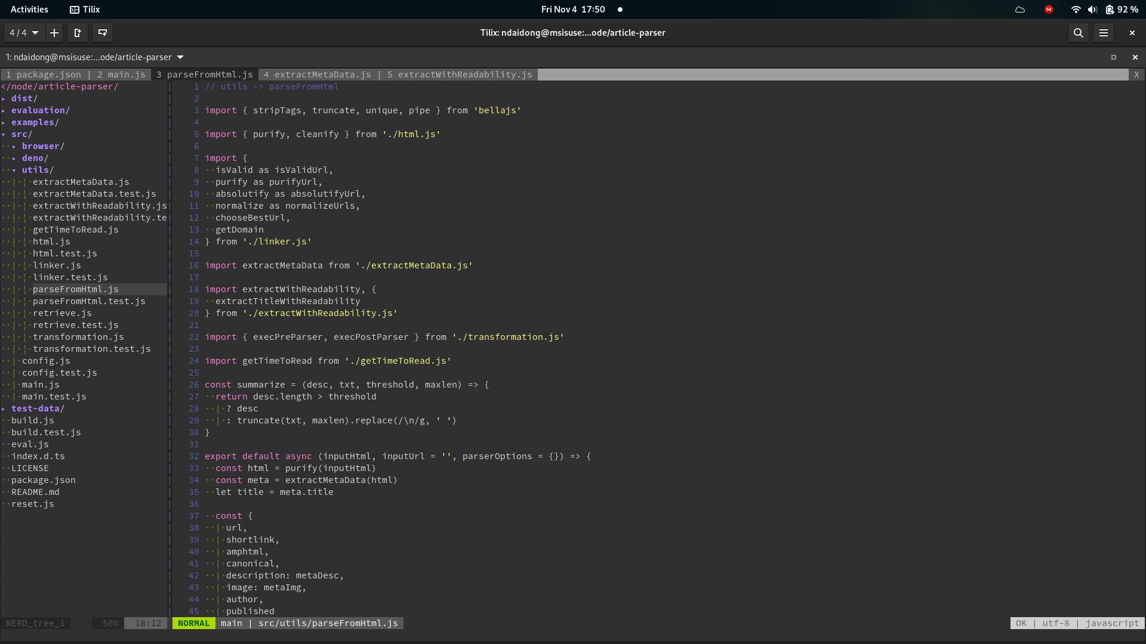Click the red M tray icon

click(1049, 10)
